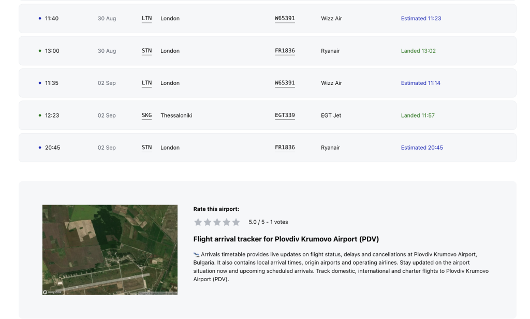The width and height of the screenshot is (530, 319).
Task: Open STN airport link for 20:45 flight
Action: 146,148
